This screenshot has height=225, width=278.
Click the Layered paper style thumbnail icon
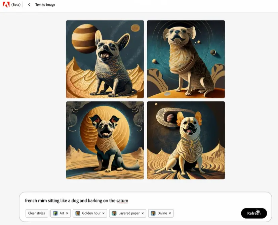[114, 213]
